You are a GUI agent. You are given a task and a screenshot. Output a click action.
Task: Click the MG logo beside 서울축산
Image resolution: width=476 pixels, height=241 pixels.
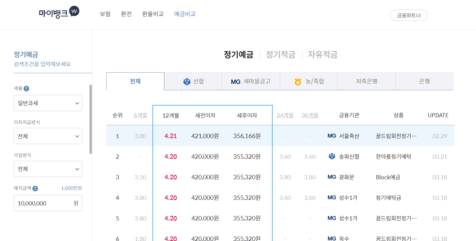(332, 136)
